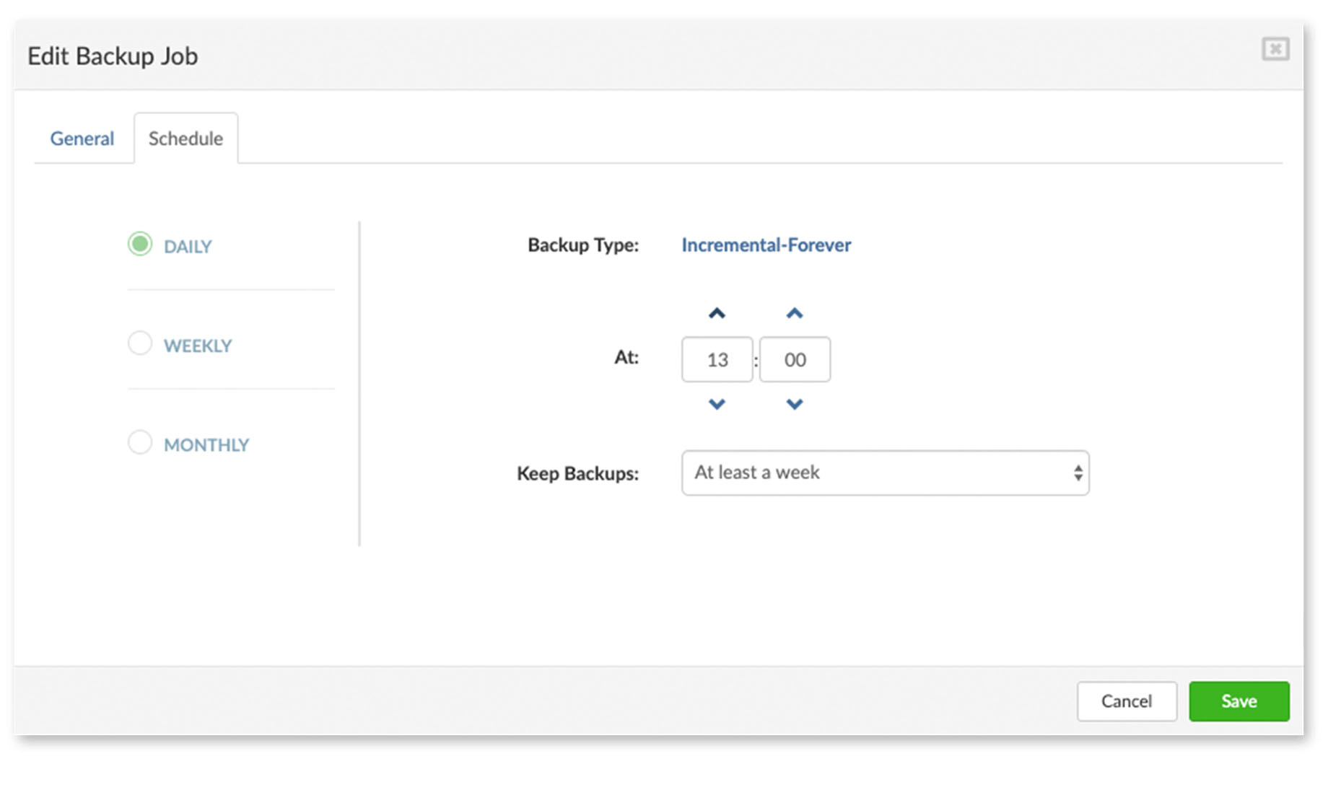1341x790 pixels.
Task: Switch to the Schedule tab
Action: 185,139
